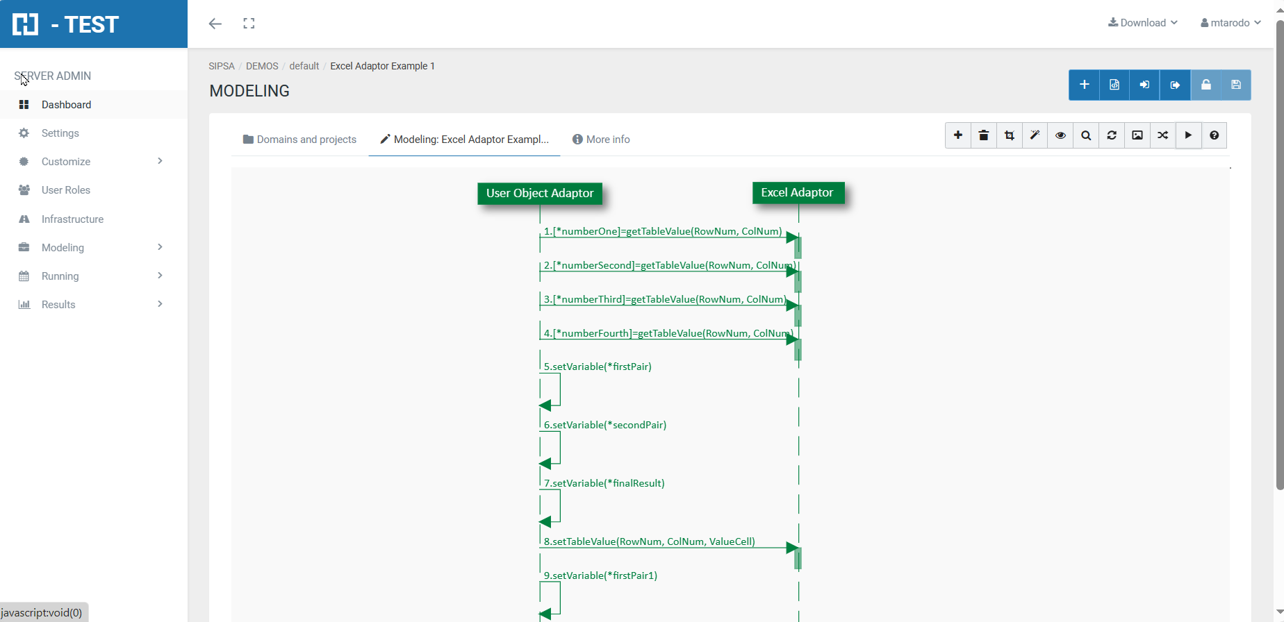The image size is (1284, 622).
Task: Toggle the blue unlock padlock button
Action: (1205, 85)
